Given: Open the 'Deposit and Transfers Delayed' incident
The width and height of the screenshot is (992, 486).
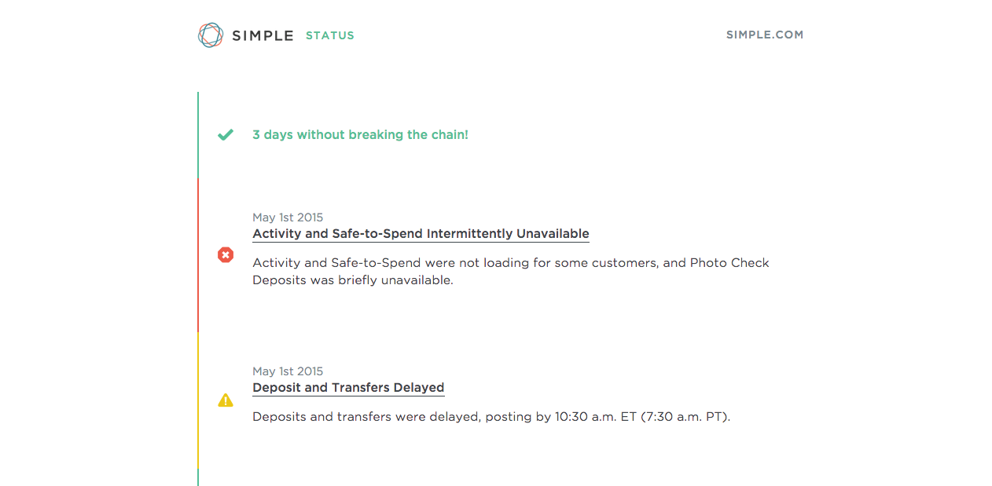Looking at the screenshot, I should point(348,388).
